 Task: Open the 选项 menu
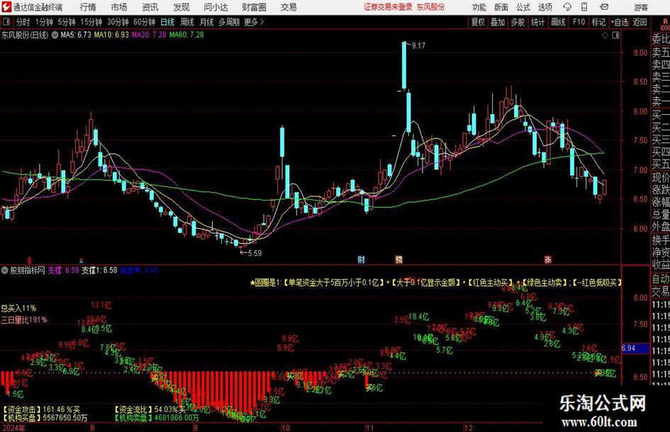(x=545, y=7)
